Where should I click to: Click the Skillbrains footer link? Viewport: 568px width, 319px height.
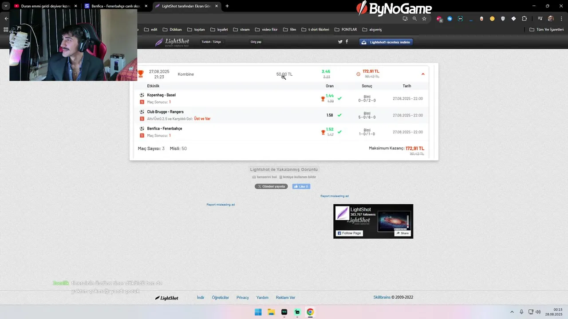[382, 297]
